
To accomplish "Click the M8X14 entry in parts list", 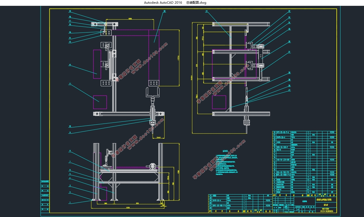I will tap(279, 189).
